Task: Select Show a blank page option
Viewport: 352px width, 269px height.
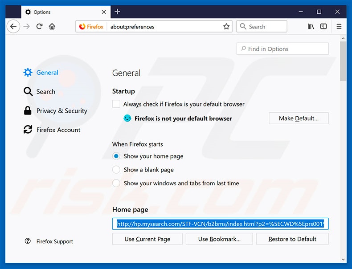Action: click(116, 170)
